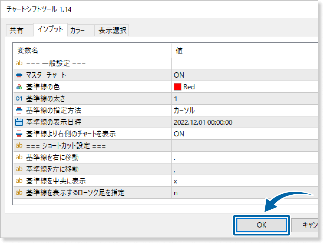Screen dimensions: 324x244
Task: Select the 基準線を表示するローソク足を指定 row label
Action: (x=75, y=193)
